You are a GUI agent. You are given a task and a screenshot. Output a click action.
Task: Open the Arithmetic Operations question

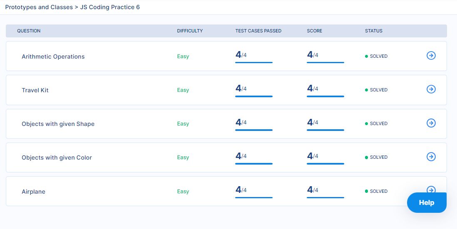(x=53, y=57)
